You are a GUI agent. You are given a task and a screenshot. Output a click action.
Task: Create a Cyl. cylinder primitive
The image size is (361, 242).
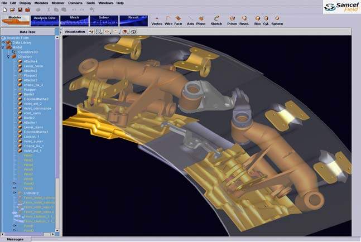coord(266,21)
